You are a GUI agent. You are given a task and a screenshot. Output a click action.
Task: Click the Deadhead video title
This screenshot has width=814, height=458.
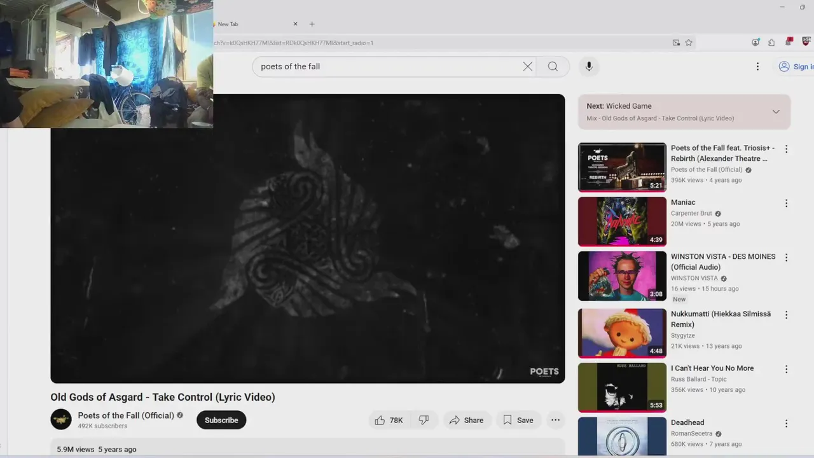(x=687, y=422)
